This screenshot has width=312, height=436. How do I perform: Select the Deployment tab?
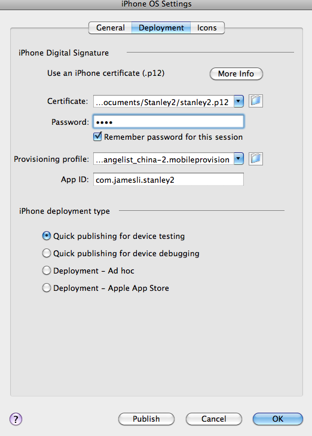coord(161,28)
